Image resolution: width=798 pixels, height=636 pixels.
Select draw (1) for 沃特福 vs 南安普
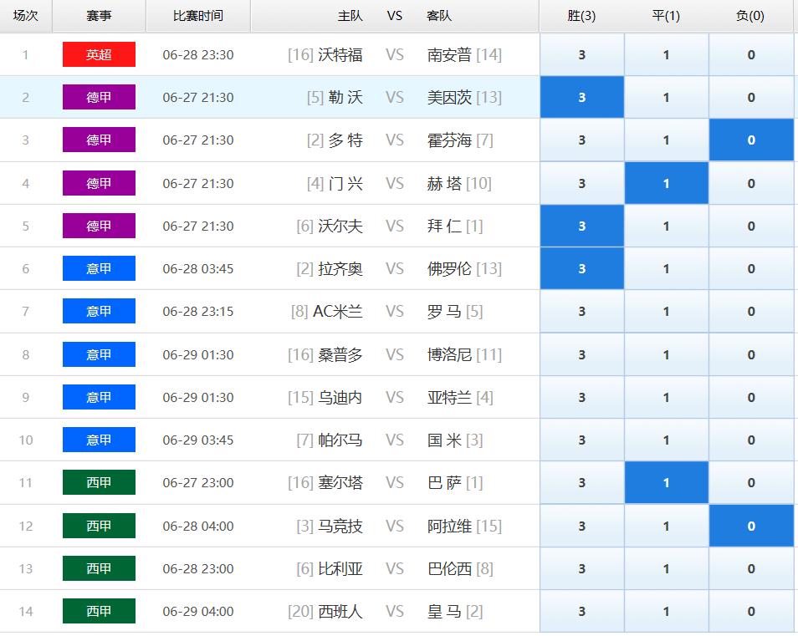click(666, 54)
